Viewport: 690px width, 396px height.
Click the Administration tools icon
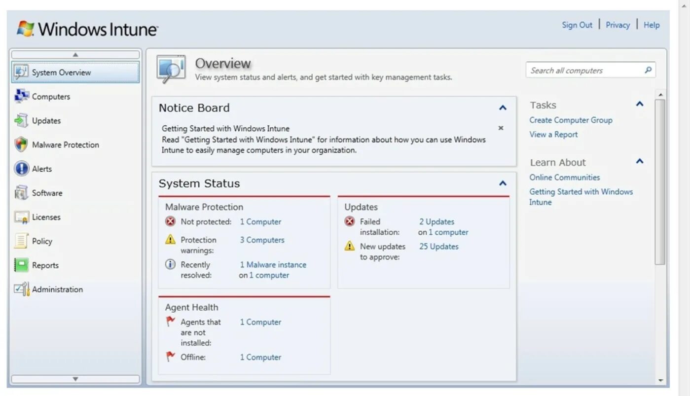21,289
